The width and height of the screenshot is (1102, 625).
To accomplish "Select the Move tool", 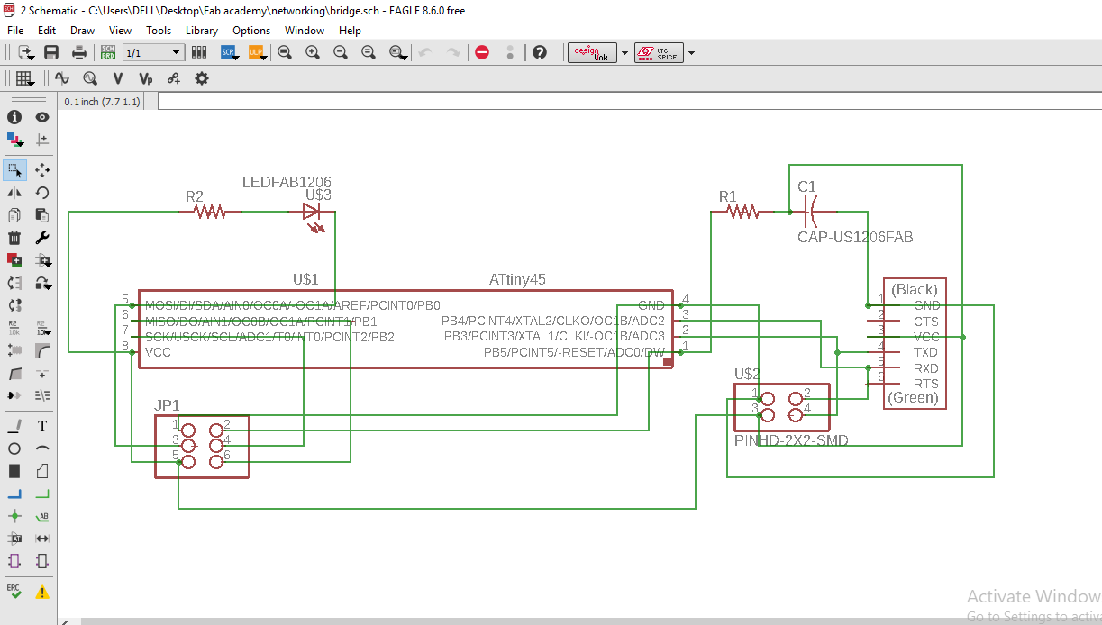I will (42, 169).
